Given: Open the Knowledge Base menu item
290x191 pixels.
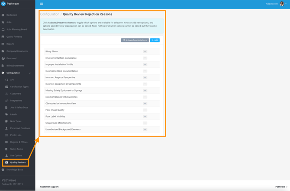Looking at the screenshot, I should 15,170.
